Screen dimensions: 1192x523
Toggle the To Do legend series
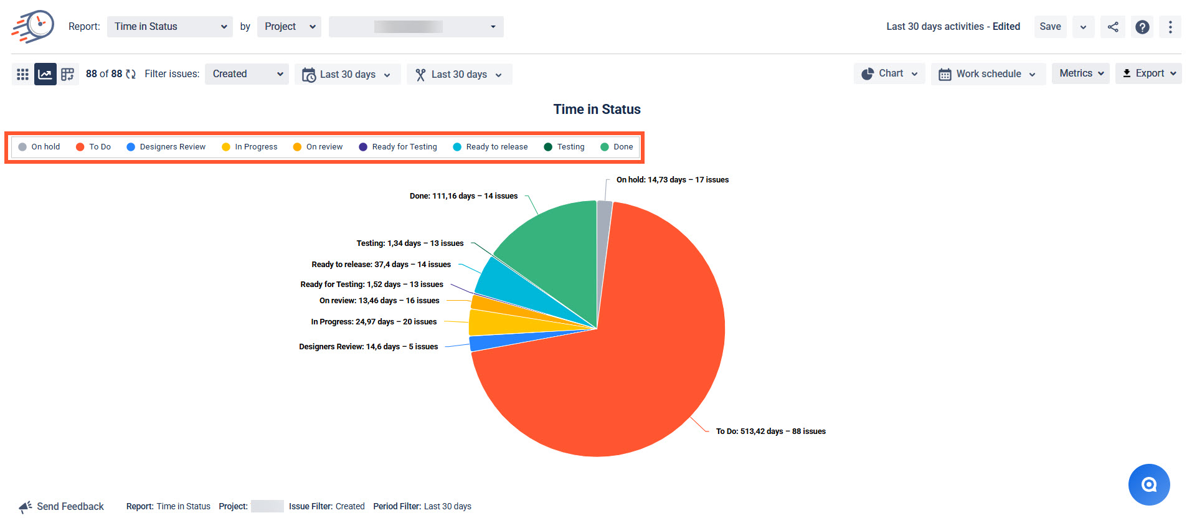point(93,147)
